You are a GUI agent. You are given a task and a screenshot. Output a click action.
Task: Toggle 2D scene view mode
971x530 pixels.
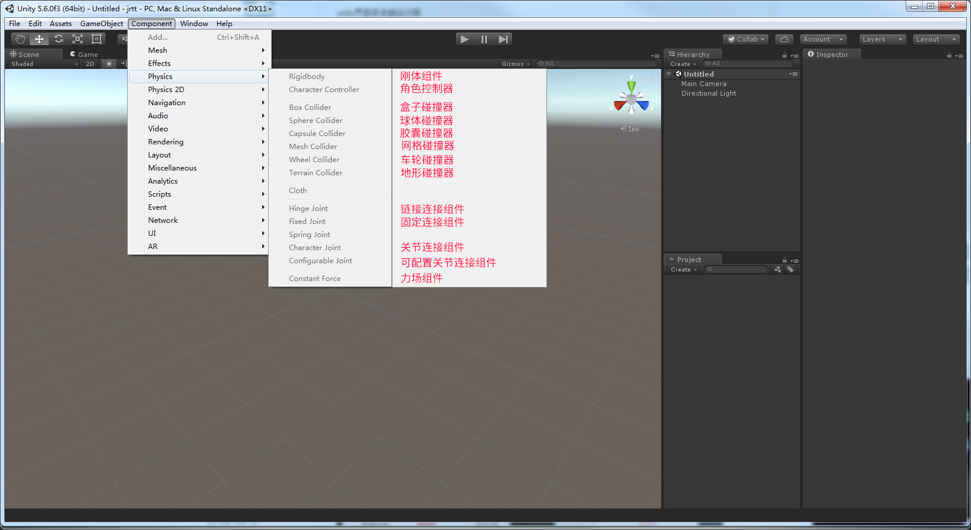coord(90,64)
